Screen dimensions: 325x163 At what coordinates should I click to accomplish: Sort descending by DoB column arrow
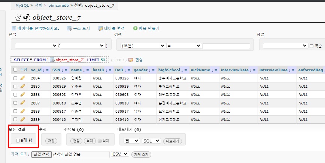(x=125, y=70)
